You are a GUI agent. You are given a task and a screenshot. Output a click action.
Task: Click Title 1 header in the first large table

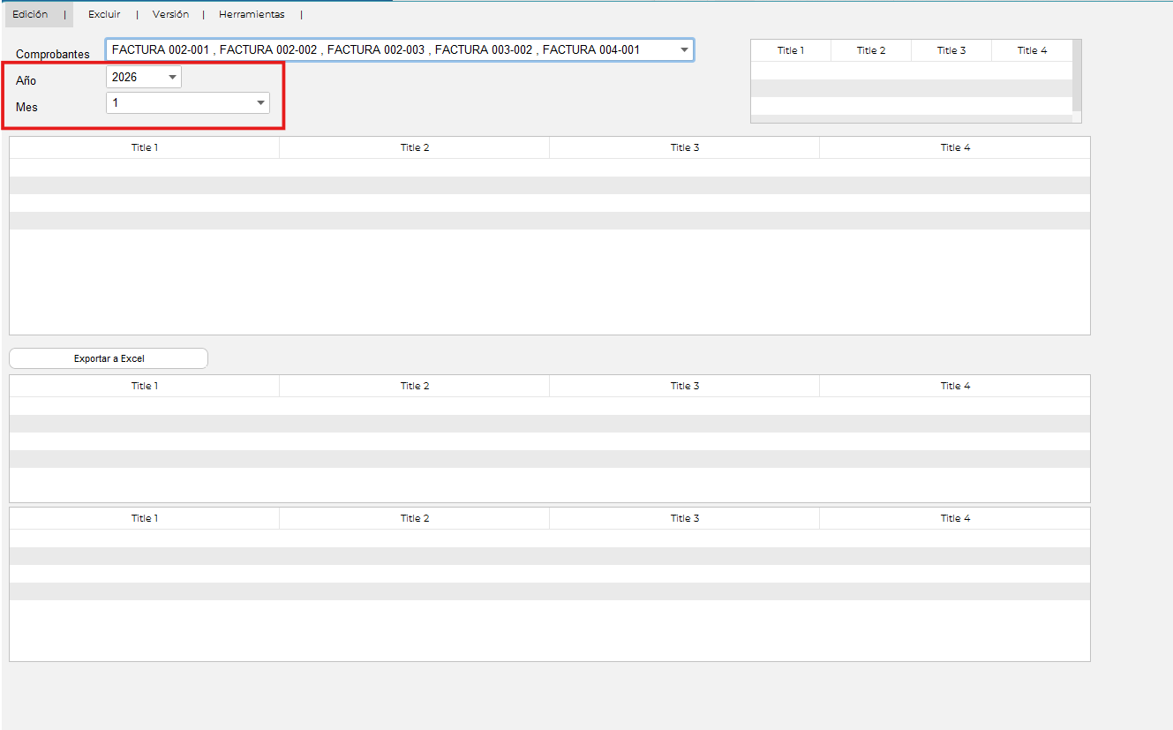click(x=145, y=147)
